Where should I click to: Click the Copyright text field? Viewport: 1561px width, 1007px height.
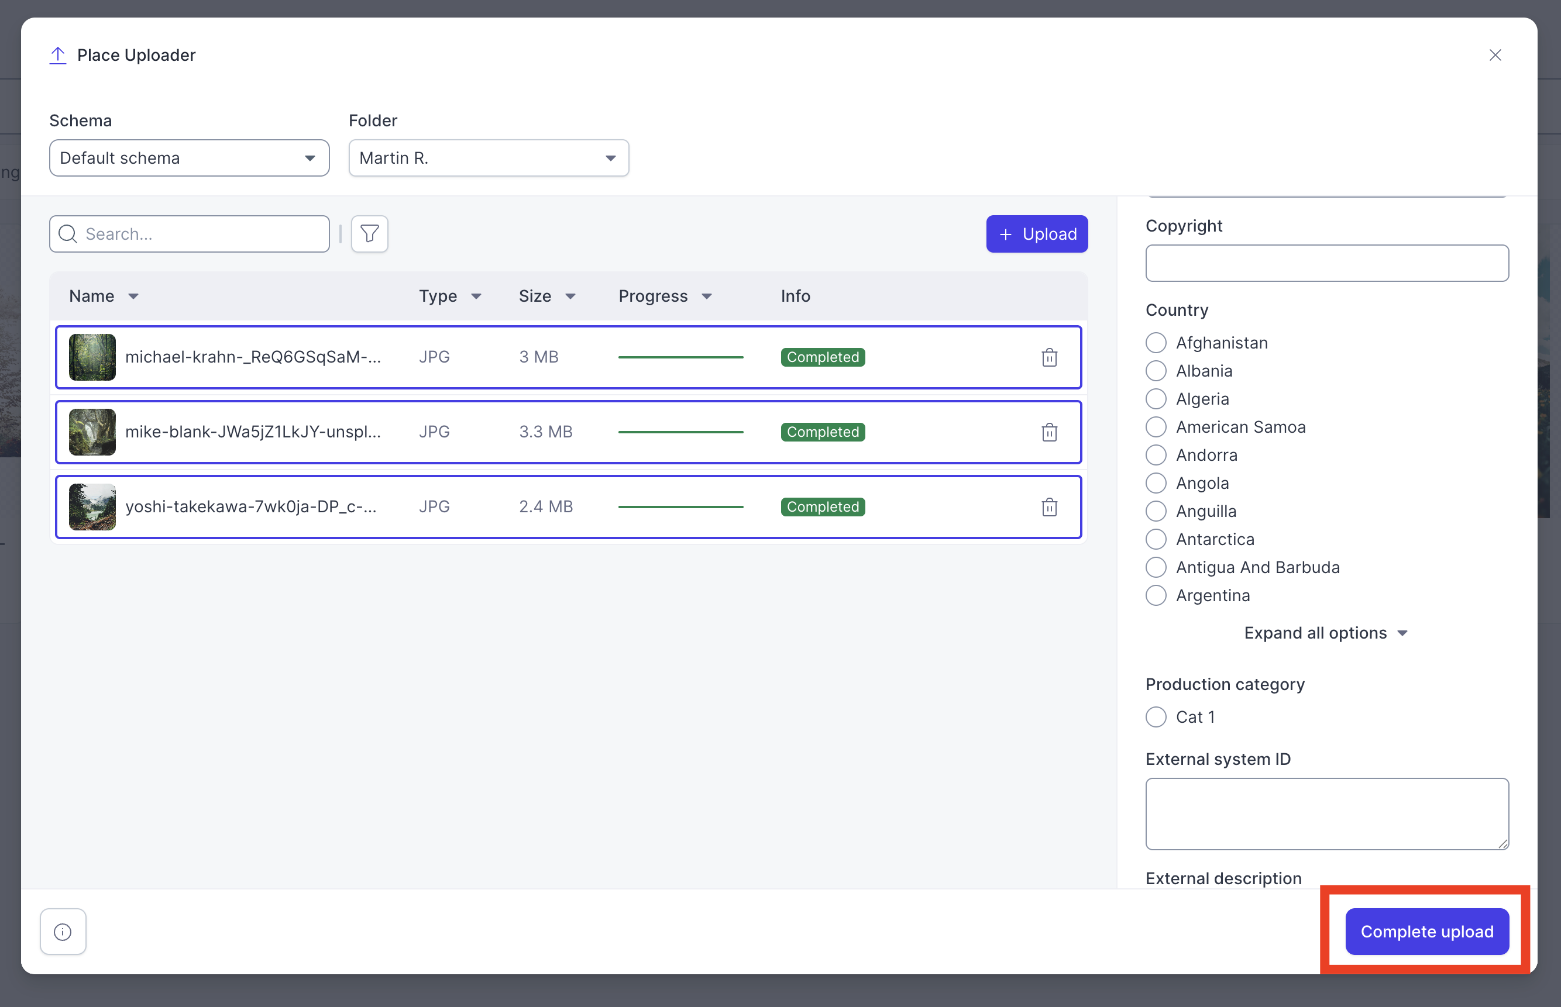click(1327, 263)
